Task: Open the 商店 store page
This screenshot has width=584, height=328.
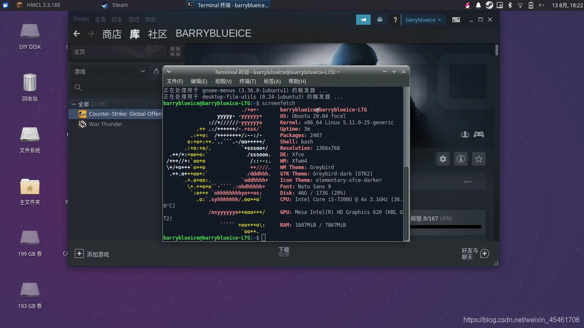Action: 112,34
